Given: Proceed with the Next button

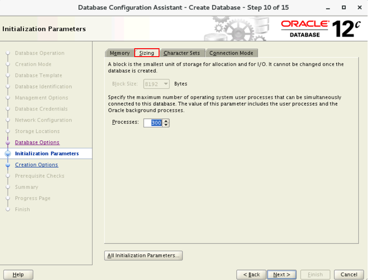Looking at the screenshot, I should click(x=282, y=275).
